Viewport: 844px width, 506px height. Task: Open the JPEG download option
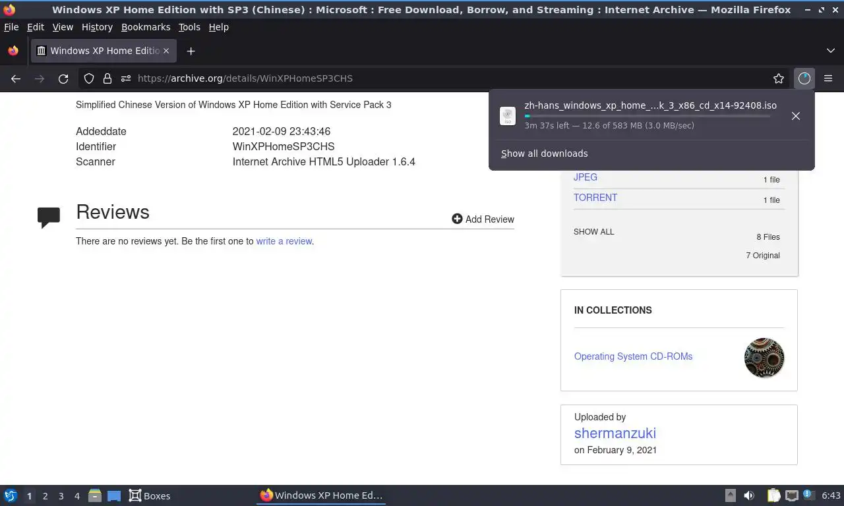pos(586,177)
